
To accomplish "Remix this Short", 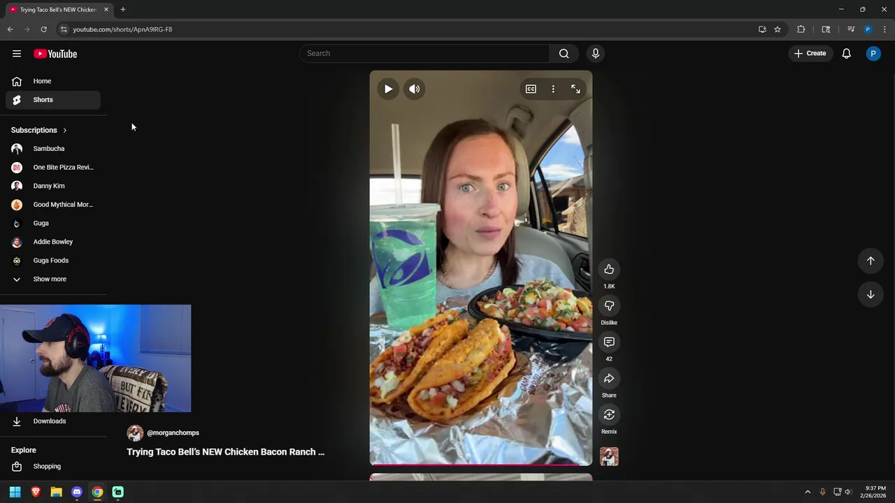I will tap(609, 414).
